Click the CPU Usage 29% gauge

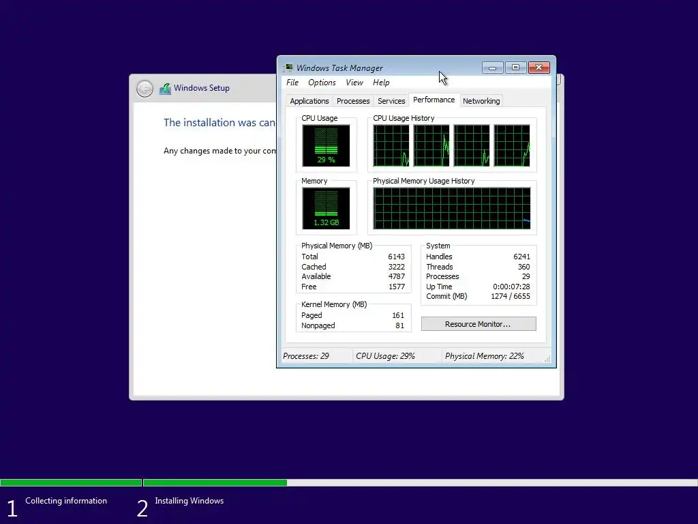[x=326, y=146]
